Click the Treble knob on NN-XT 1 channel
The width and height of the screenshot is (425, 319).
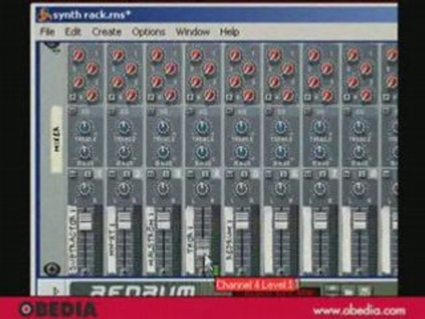[x=124, y=128]
